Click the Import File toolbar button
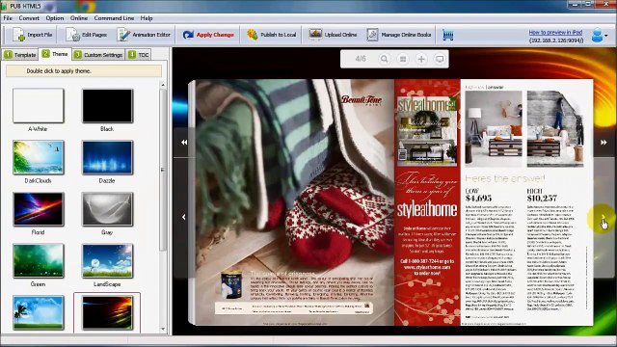617x347 pixels. (x=32, y=35)
